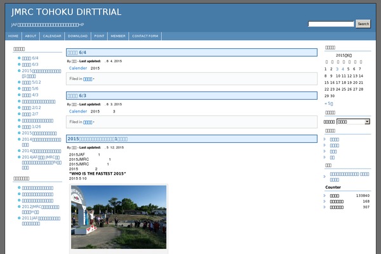Select day 3 in the June 2015 calendar

tap(337, 69)
